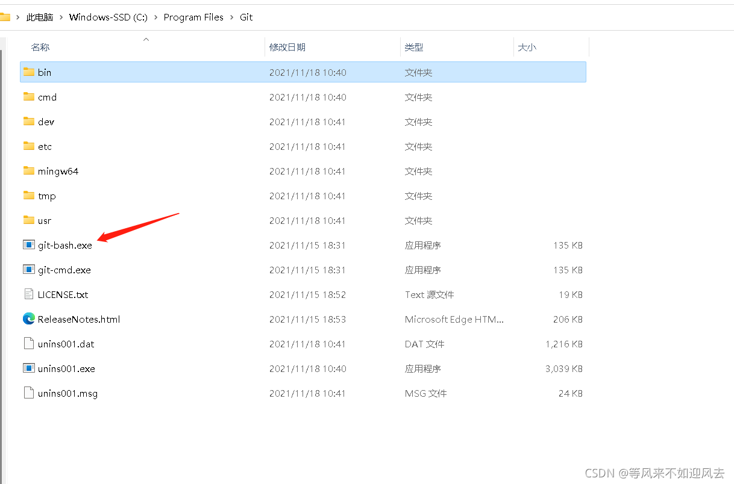Select the file name unins001.msg
Viewport: 734px width, 484px height.
[67, 393]
